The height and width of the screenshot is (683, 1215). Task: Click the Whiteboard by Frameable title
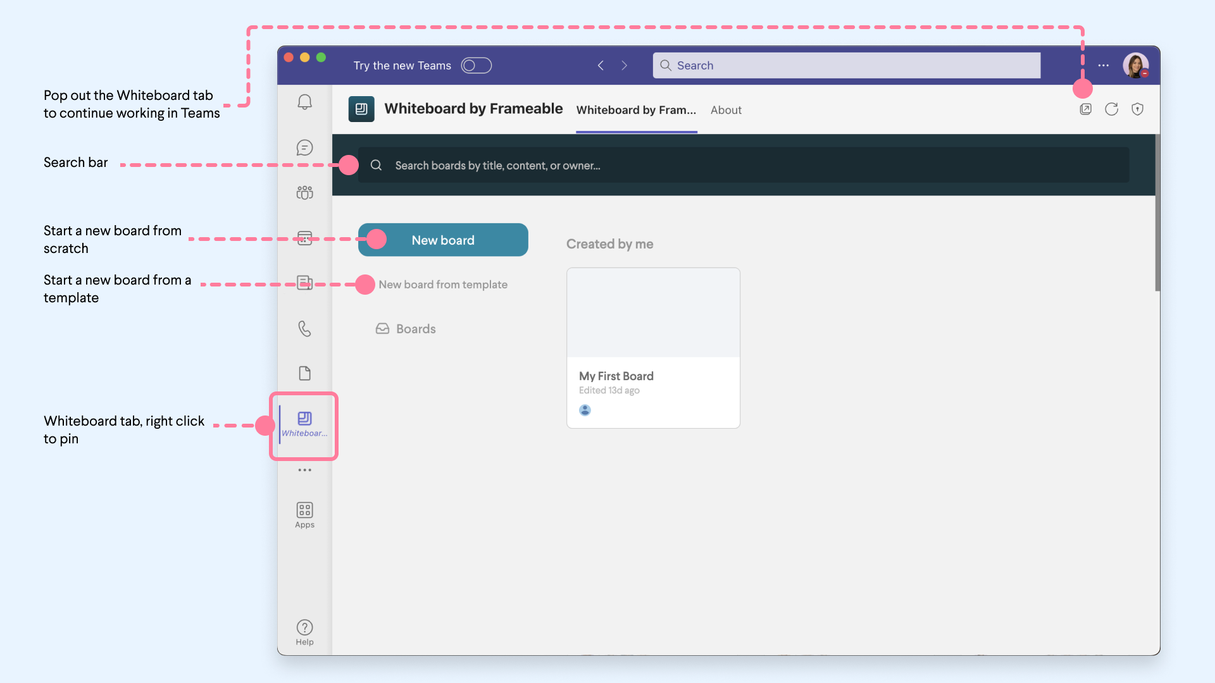pyautogui.click(x=473, y=109)
